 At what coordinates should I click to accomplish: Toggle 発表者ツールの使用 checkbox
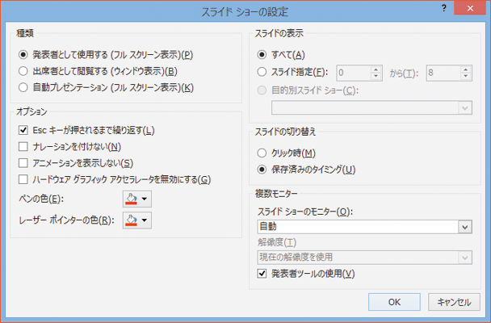click(262, 274)
